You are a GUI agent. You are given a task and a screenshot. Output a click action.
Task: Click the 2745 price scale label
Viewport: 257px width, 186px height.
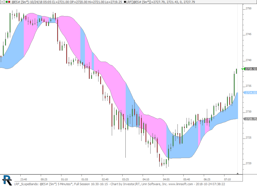click(248, 34)
